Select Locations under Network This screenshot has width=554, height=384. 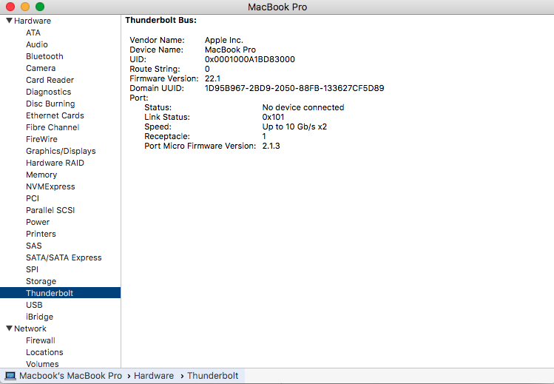44,352
